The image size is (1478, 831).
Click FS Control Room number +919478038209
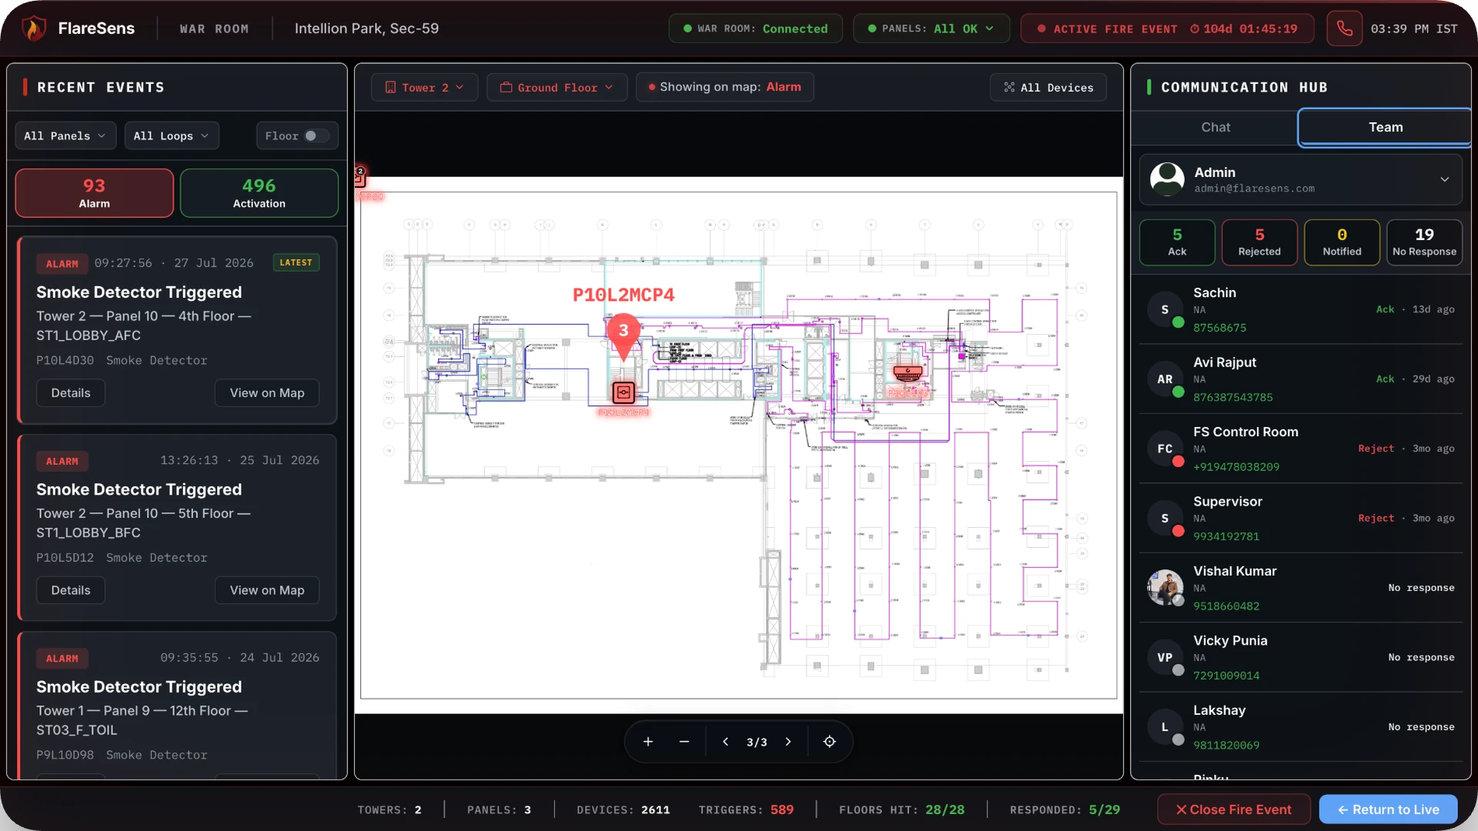coord(1236,467)
